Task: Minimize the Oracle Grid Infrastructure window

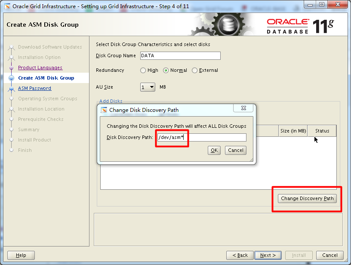Action: click(x=310, y=5)
